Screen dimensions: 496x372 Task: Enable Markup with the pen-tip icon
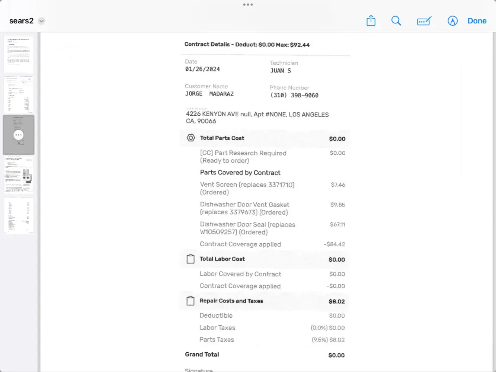(x=452, y=21)
